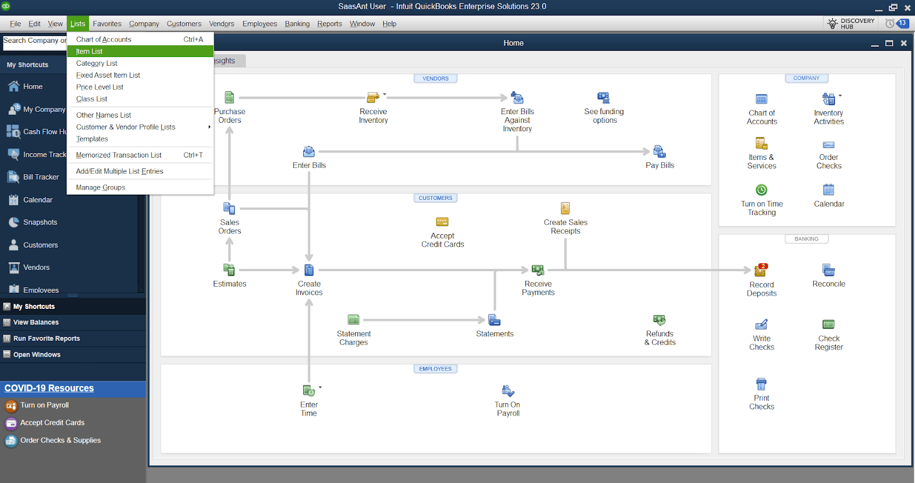This screenshot has width=915, height=483.
Task: Open the Statement Charges icon
Action: (353, 320)
